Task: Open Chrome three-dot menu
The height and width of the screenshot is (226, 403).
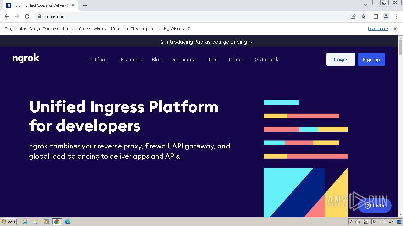Action: pyautogui.click(x=396, y=16)
